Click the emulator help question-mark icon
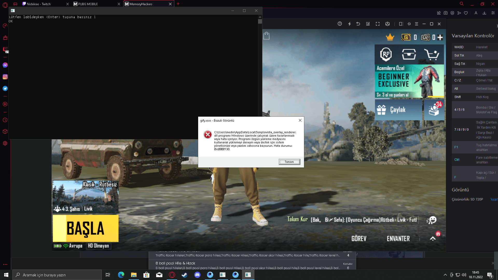 (340, 24)
